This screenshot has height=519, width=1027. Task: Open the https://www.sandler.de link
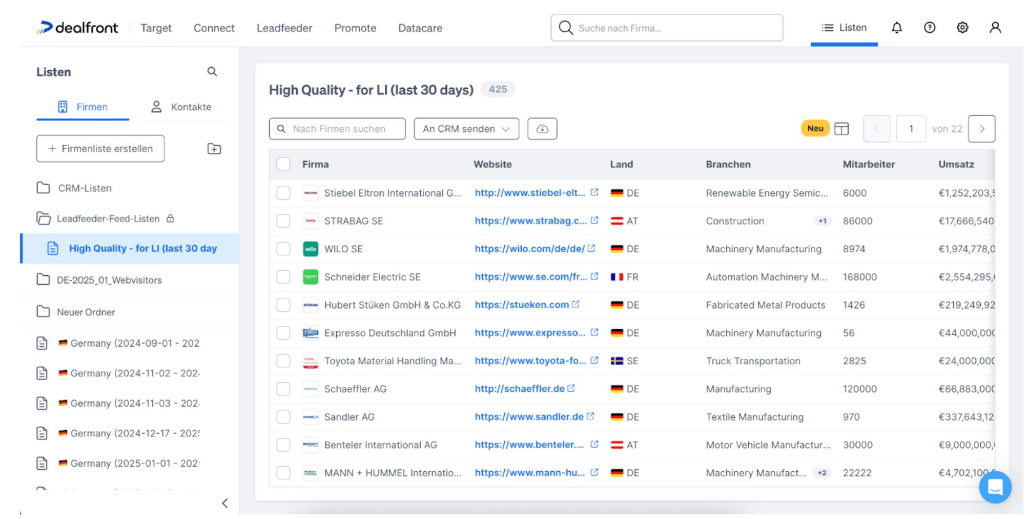click(x=529, y=416)
